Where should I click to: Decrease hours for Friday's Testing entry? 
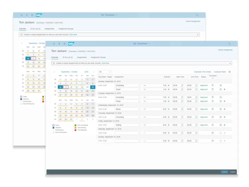(x=145, y=125)
